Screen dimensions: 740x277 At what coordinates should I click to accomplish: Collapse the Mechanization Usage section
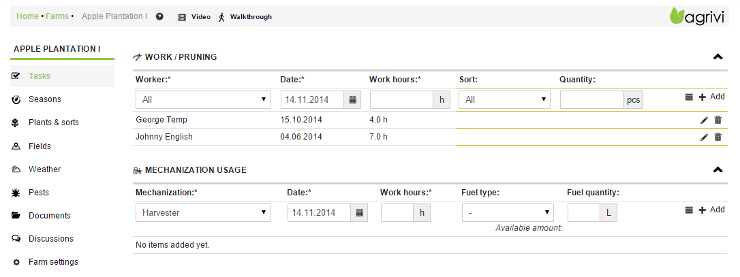718,170
